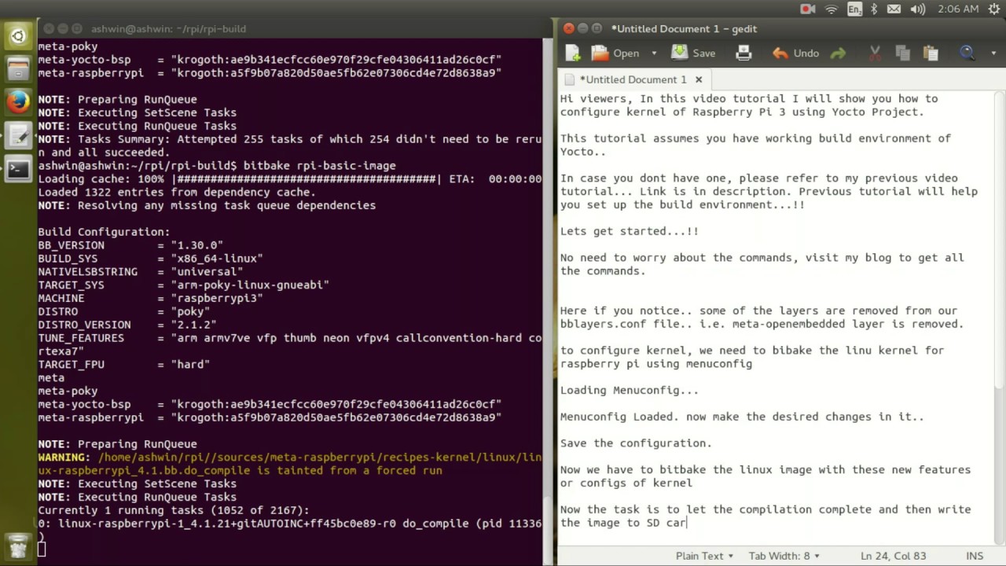
Task: Redo using the green arrow icon
Action: click(839, 53)
